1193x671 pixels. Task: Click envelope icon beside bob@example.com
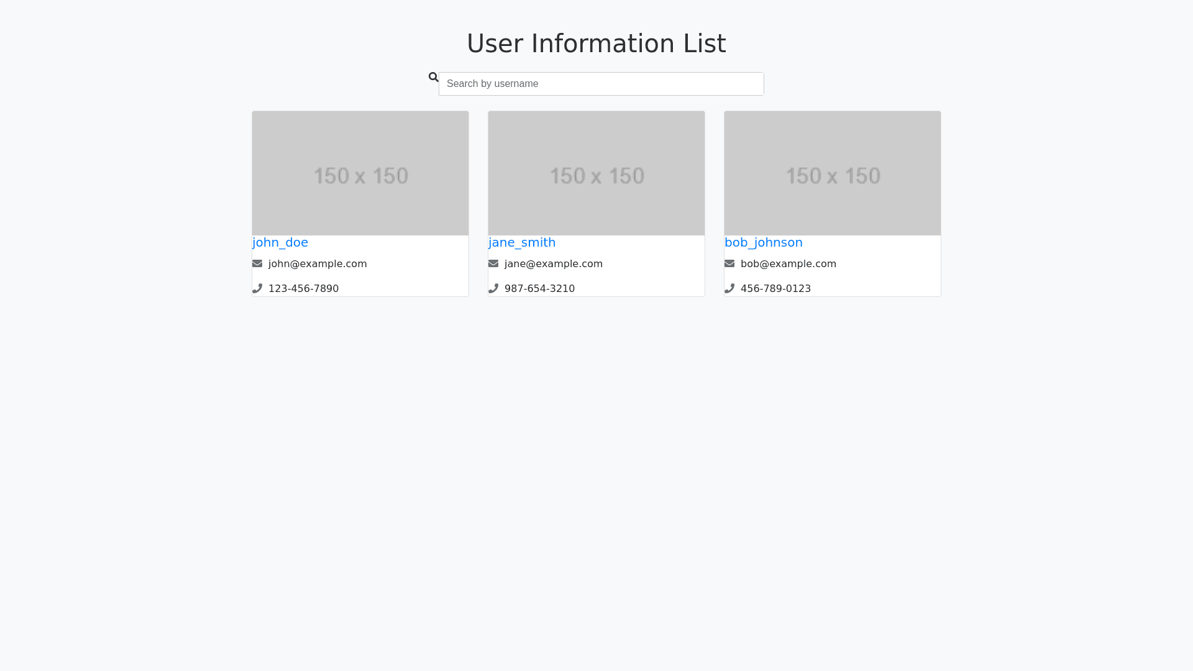pyautogui.click(x=729, y=263)
